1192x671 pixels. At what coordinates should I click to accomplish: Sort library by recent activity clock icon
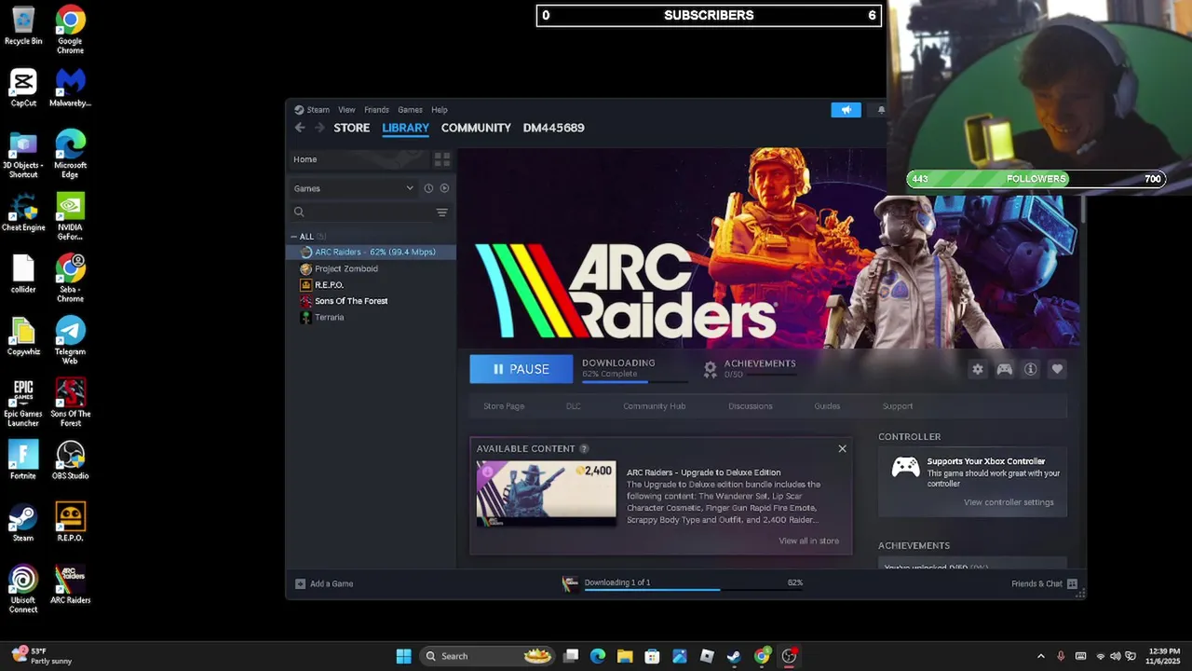click(x=428, y=188)
